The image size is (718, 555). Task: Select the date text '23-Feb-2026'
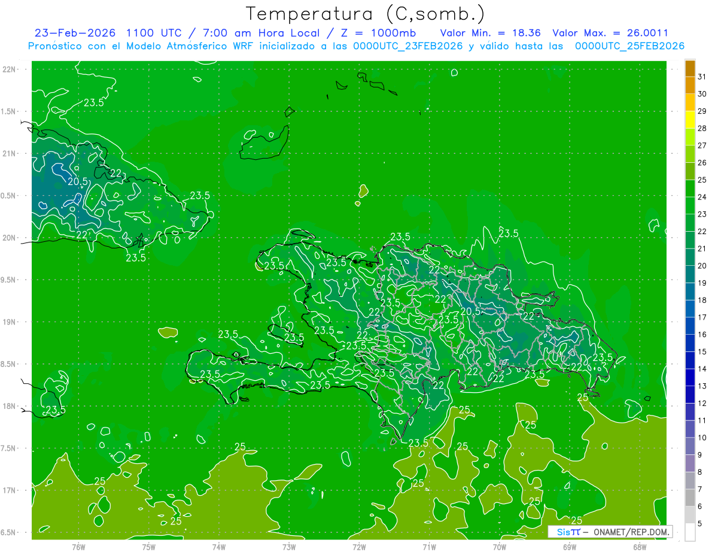pos(75,33)
